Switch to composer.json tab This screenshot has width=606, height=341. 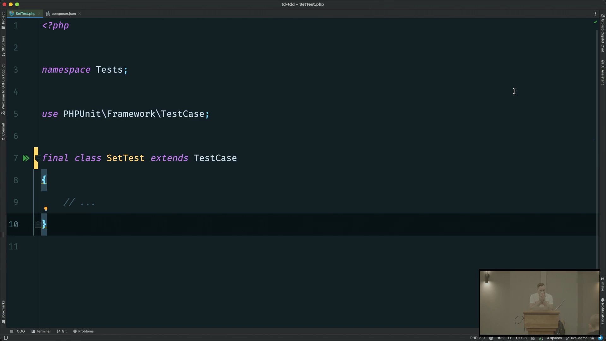[x=63, y=14]
